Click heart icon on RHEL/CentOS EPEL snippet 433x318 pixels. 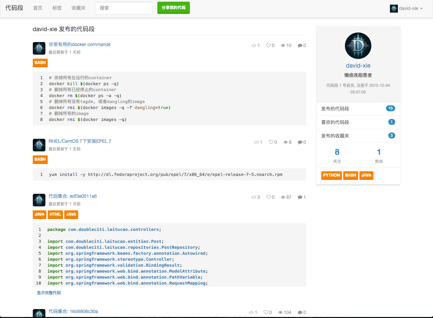(271, 142)
